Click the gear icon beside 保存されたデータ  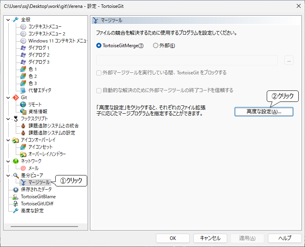[16, 190]
